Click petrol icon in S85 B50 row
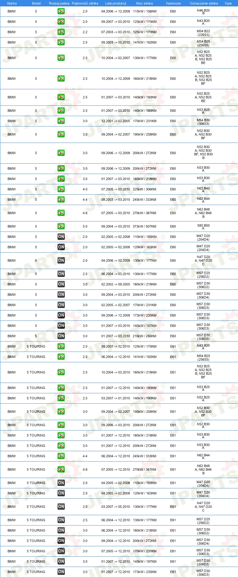This screenshot has width=238, height=577. point(61,226)
